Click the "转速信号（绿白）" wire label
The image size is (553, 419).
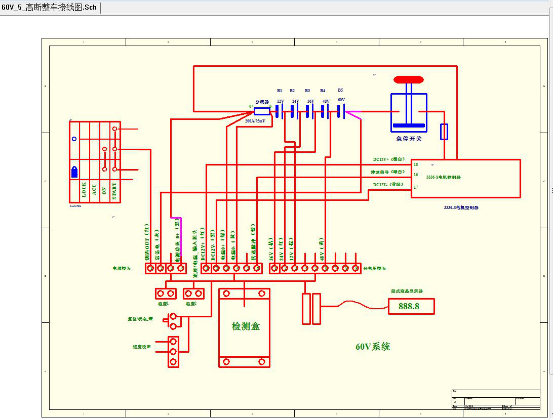pos(387,172)
